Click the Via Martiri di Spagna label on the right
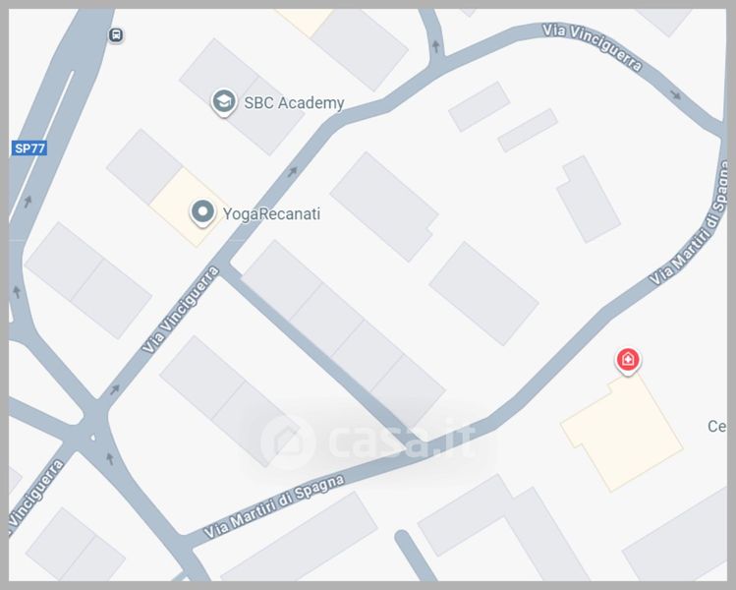Image resolution: width=736 pixels, height=590 pixels. click(690, 223)
